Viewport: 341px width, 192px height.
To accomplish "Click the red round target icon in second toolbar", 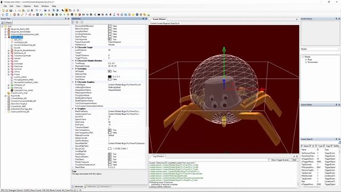I will (x=79, y=14).
